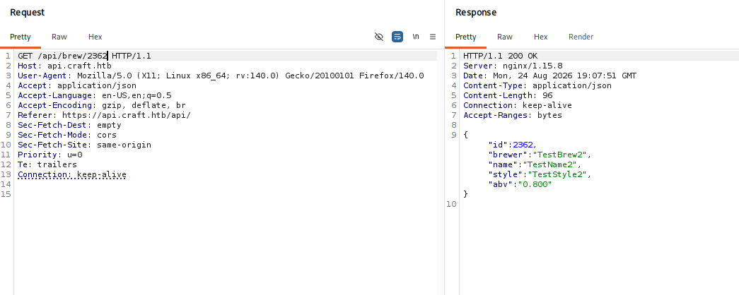Toggle the blue word wrap icon
Image resolution: width=739 pixels, height=295 pixels.
pos(397,37)
